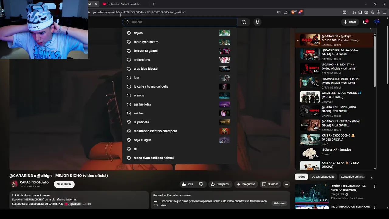The width and height of the screenshot is (389, 219).
Task: Choose 'malambito efectivo champeta' suggestion
Action: (180, 131)
